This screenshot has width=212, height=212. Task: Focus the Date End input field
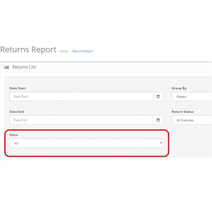tap(81, 120)
